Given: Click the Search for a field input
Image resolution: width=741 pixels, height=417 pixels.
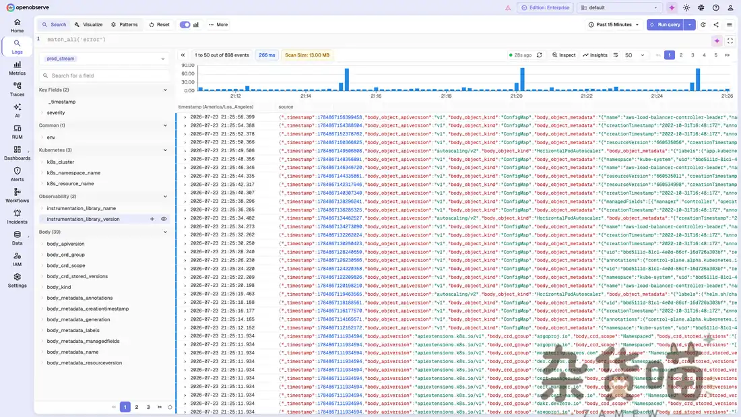Looking at the screenshot, I should coord(104,75).
